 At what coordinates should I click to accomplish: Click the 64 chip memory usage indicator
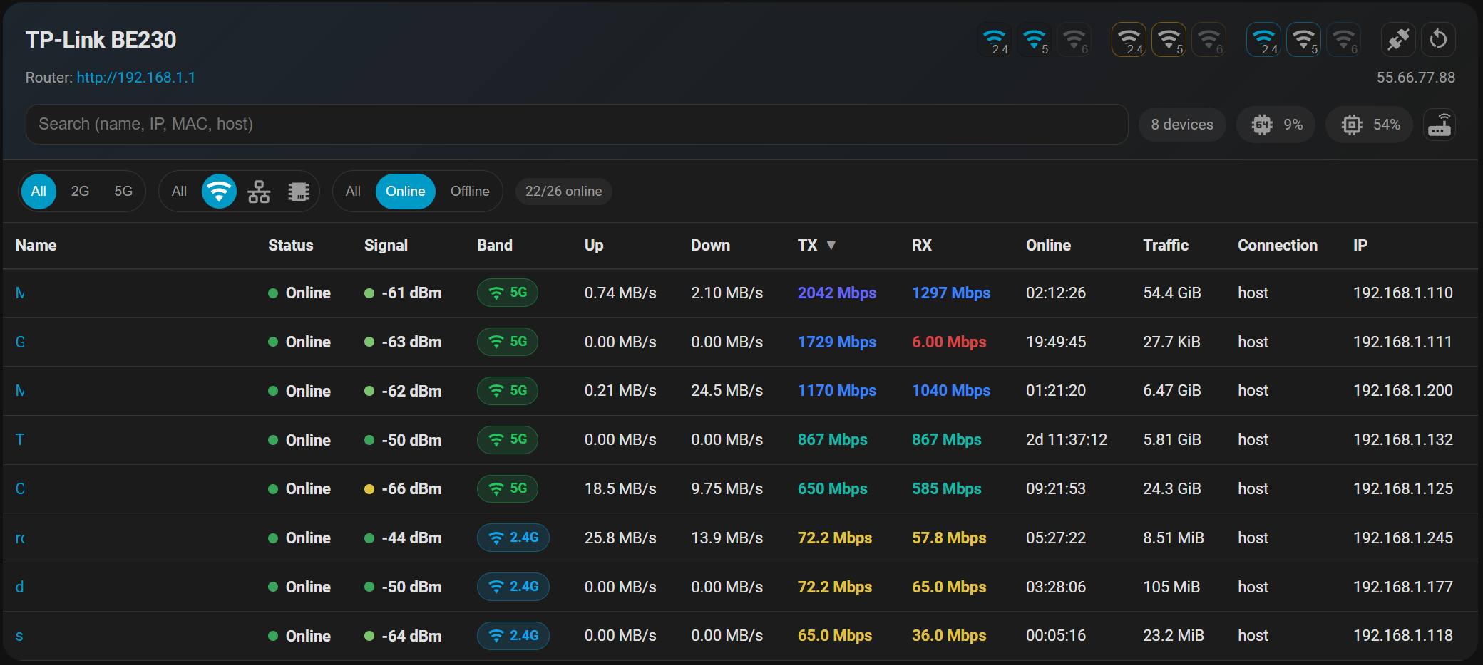pos(1276,125)
